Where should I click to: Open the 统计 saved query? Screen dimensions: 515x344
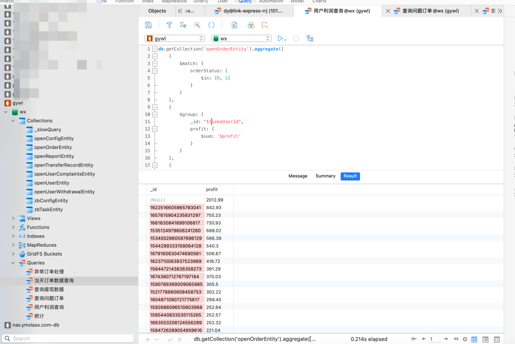tap(39, 316)
